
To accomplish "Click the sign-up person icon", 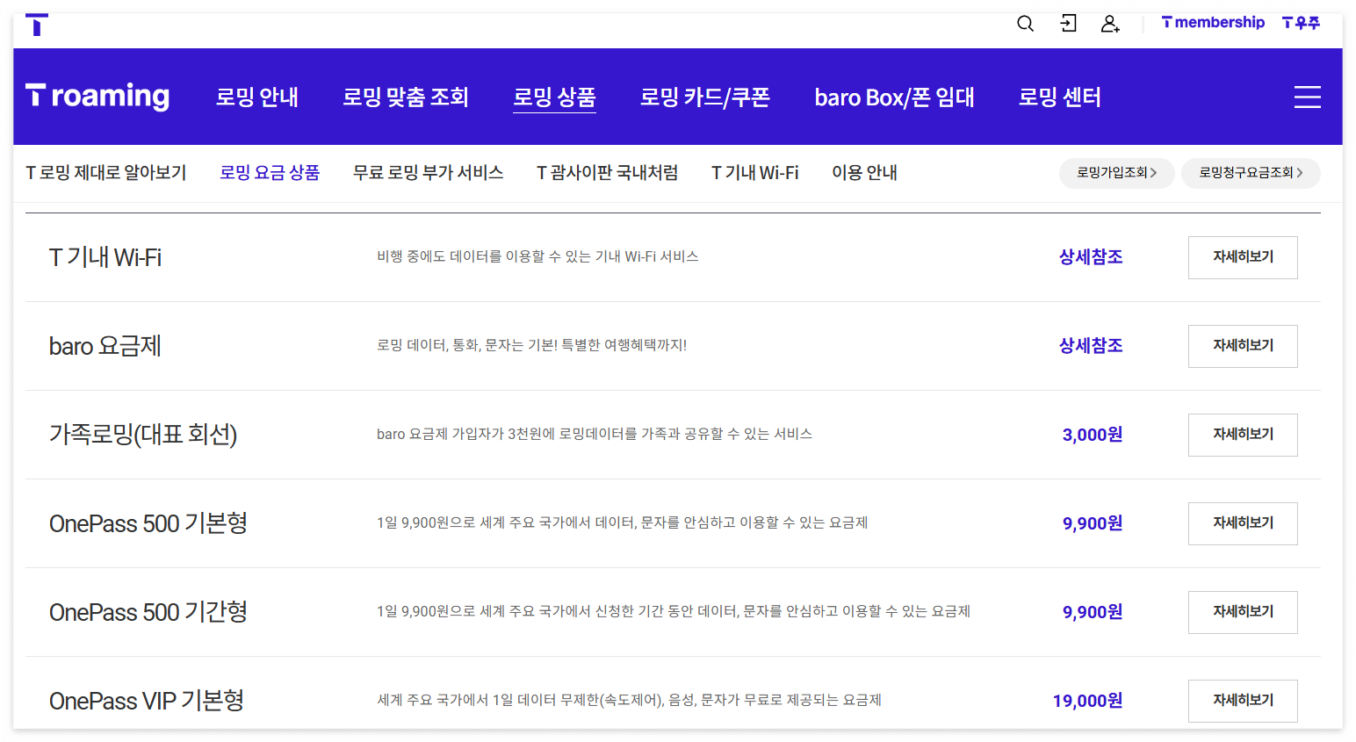I will pos(1110,24).
